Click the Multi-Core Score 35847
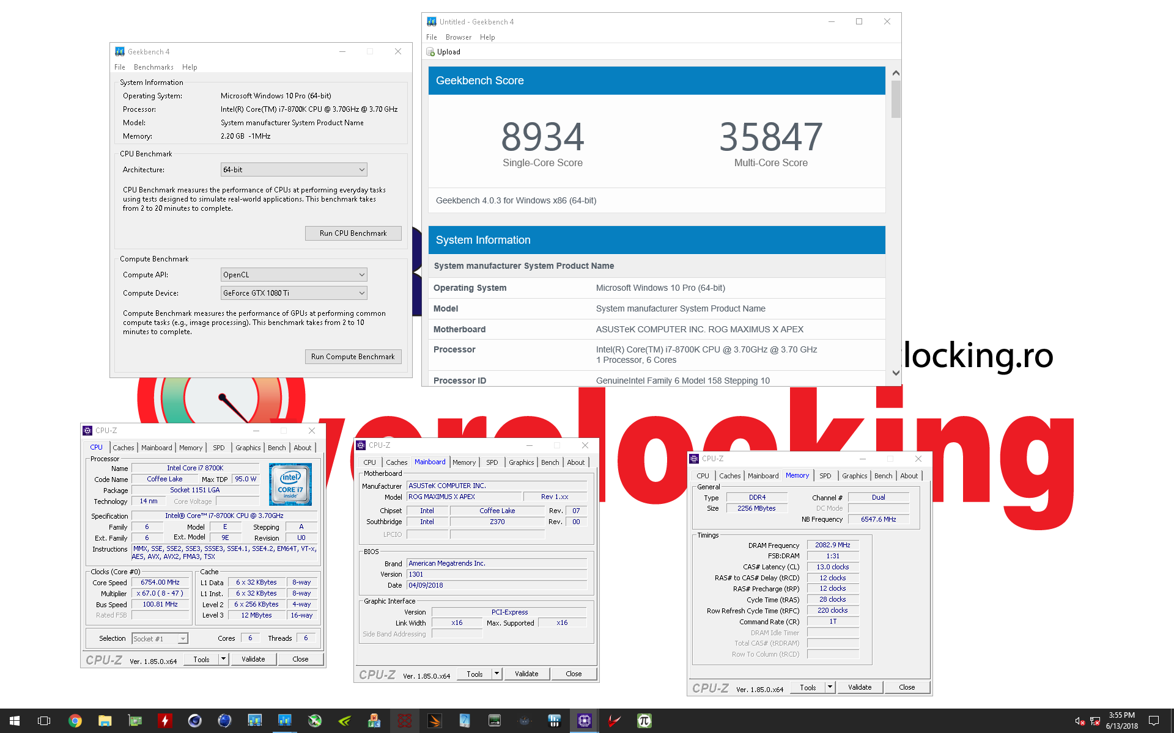The height and width of the screenshot is (733, 1174). [x=770, y=137]
